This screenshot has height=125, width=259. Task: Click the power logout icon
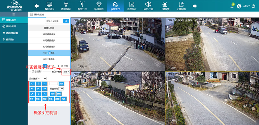[253, 6]
